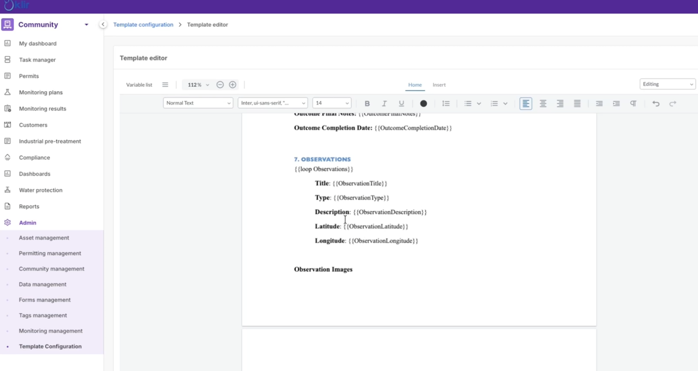Click the zoom in plus icon

click(233, 84)
